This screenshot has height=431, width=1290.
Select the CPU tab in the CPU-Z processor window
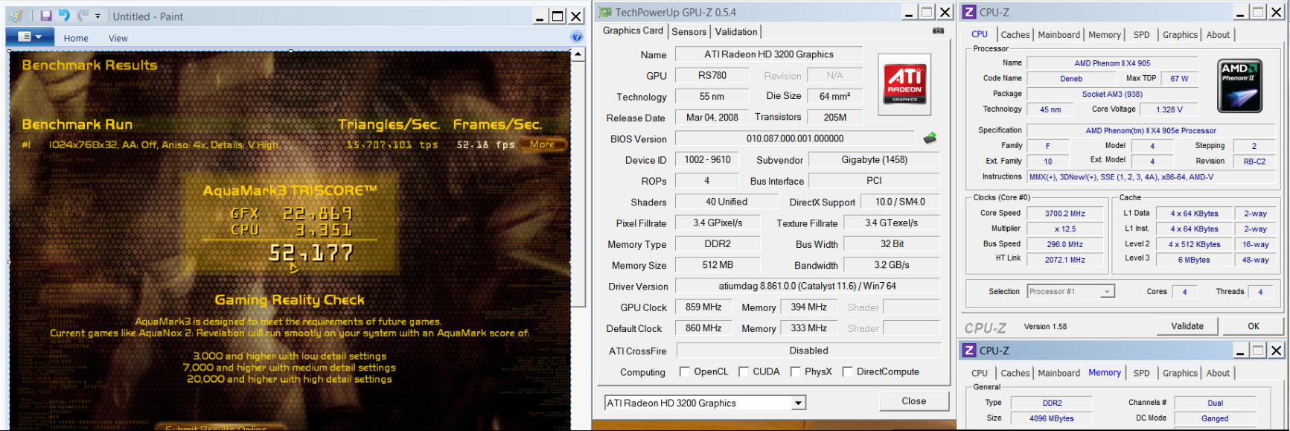click(980, 34)
